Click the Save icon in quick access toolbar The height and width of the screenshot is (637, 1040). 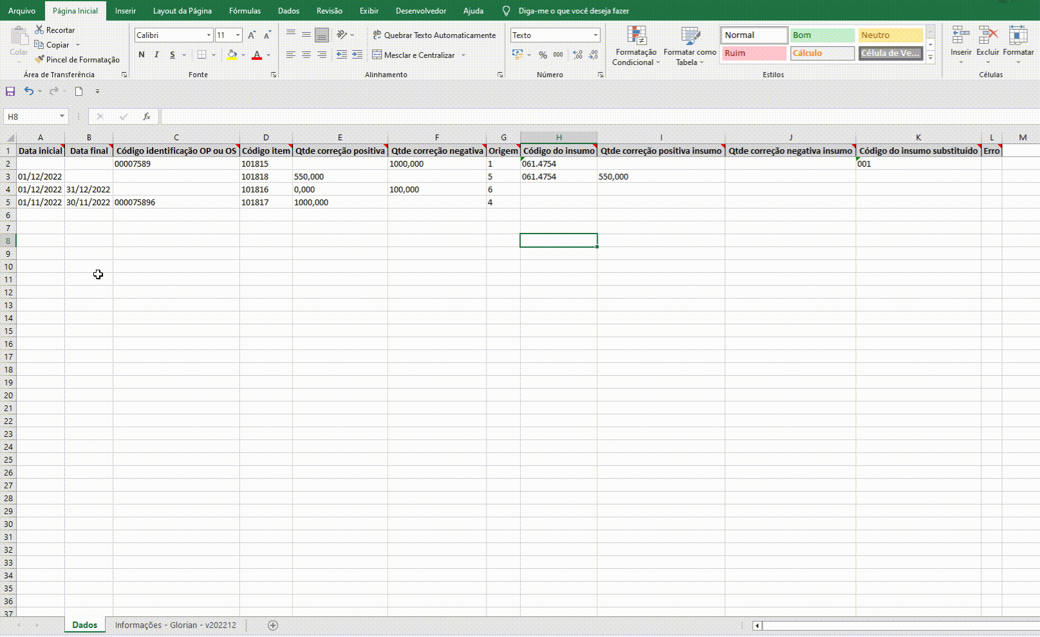10,91
